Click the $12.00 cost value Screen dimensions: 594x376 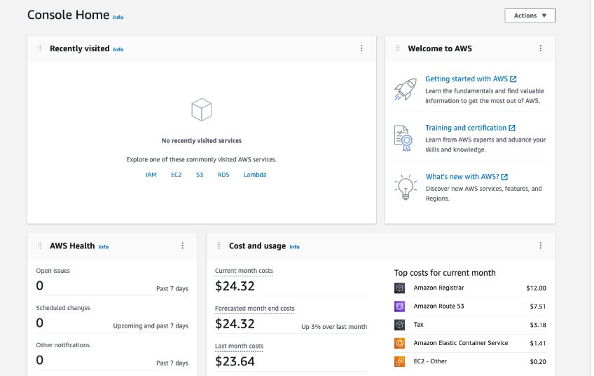pyautogui.click(x=536, y=288)
